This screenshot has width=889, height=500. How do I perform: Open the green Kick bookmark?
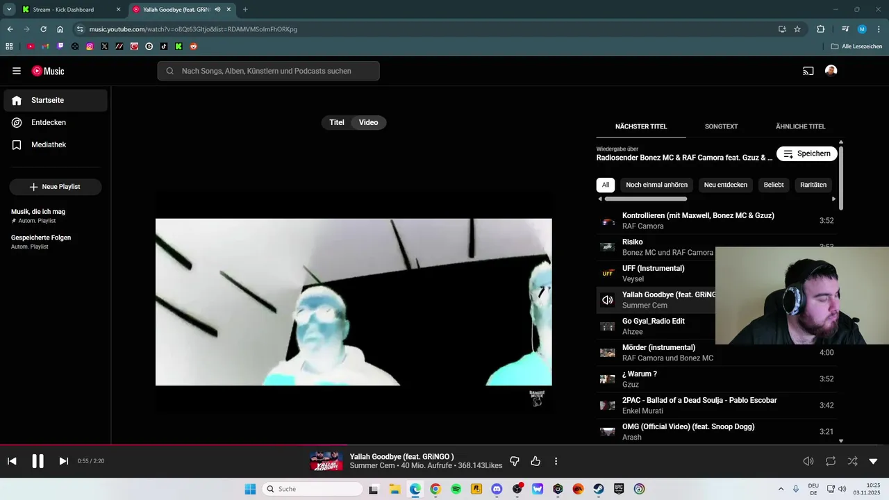pyautogui.click(x=178, y=47)
